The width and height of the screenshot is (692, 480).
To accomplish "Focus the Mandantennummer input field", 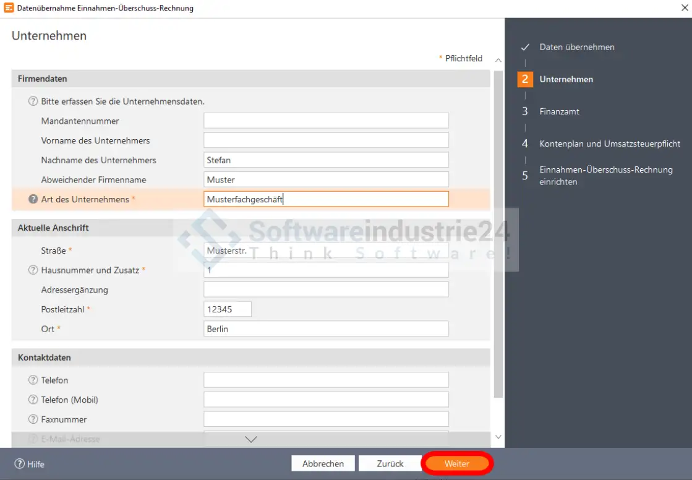I will pos(326,121).
